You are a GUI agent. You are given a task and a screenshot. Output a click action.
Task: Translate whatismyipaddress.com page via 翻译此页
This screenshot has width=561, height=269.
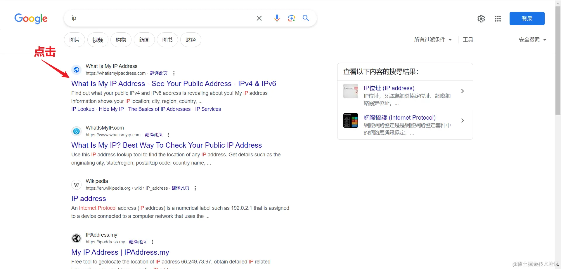tap(159, 73)
